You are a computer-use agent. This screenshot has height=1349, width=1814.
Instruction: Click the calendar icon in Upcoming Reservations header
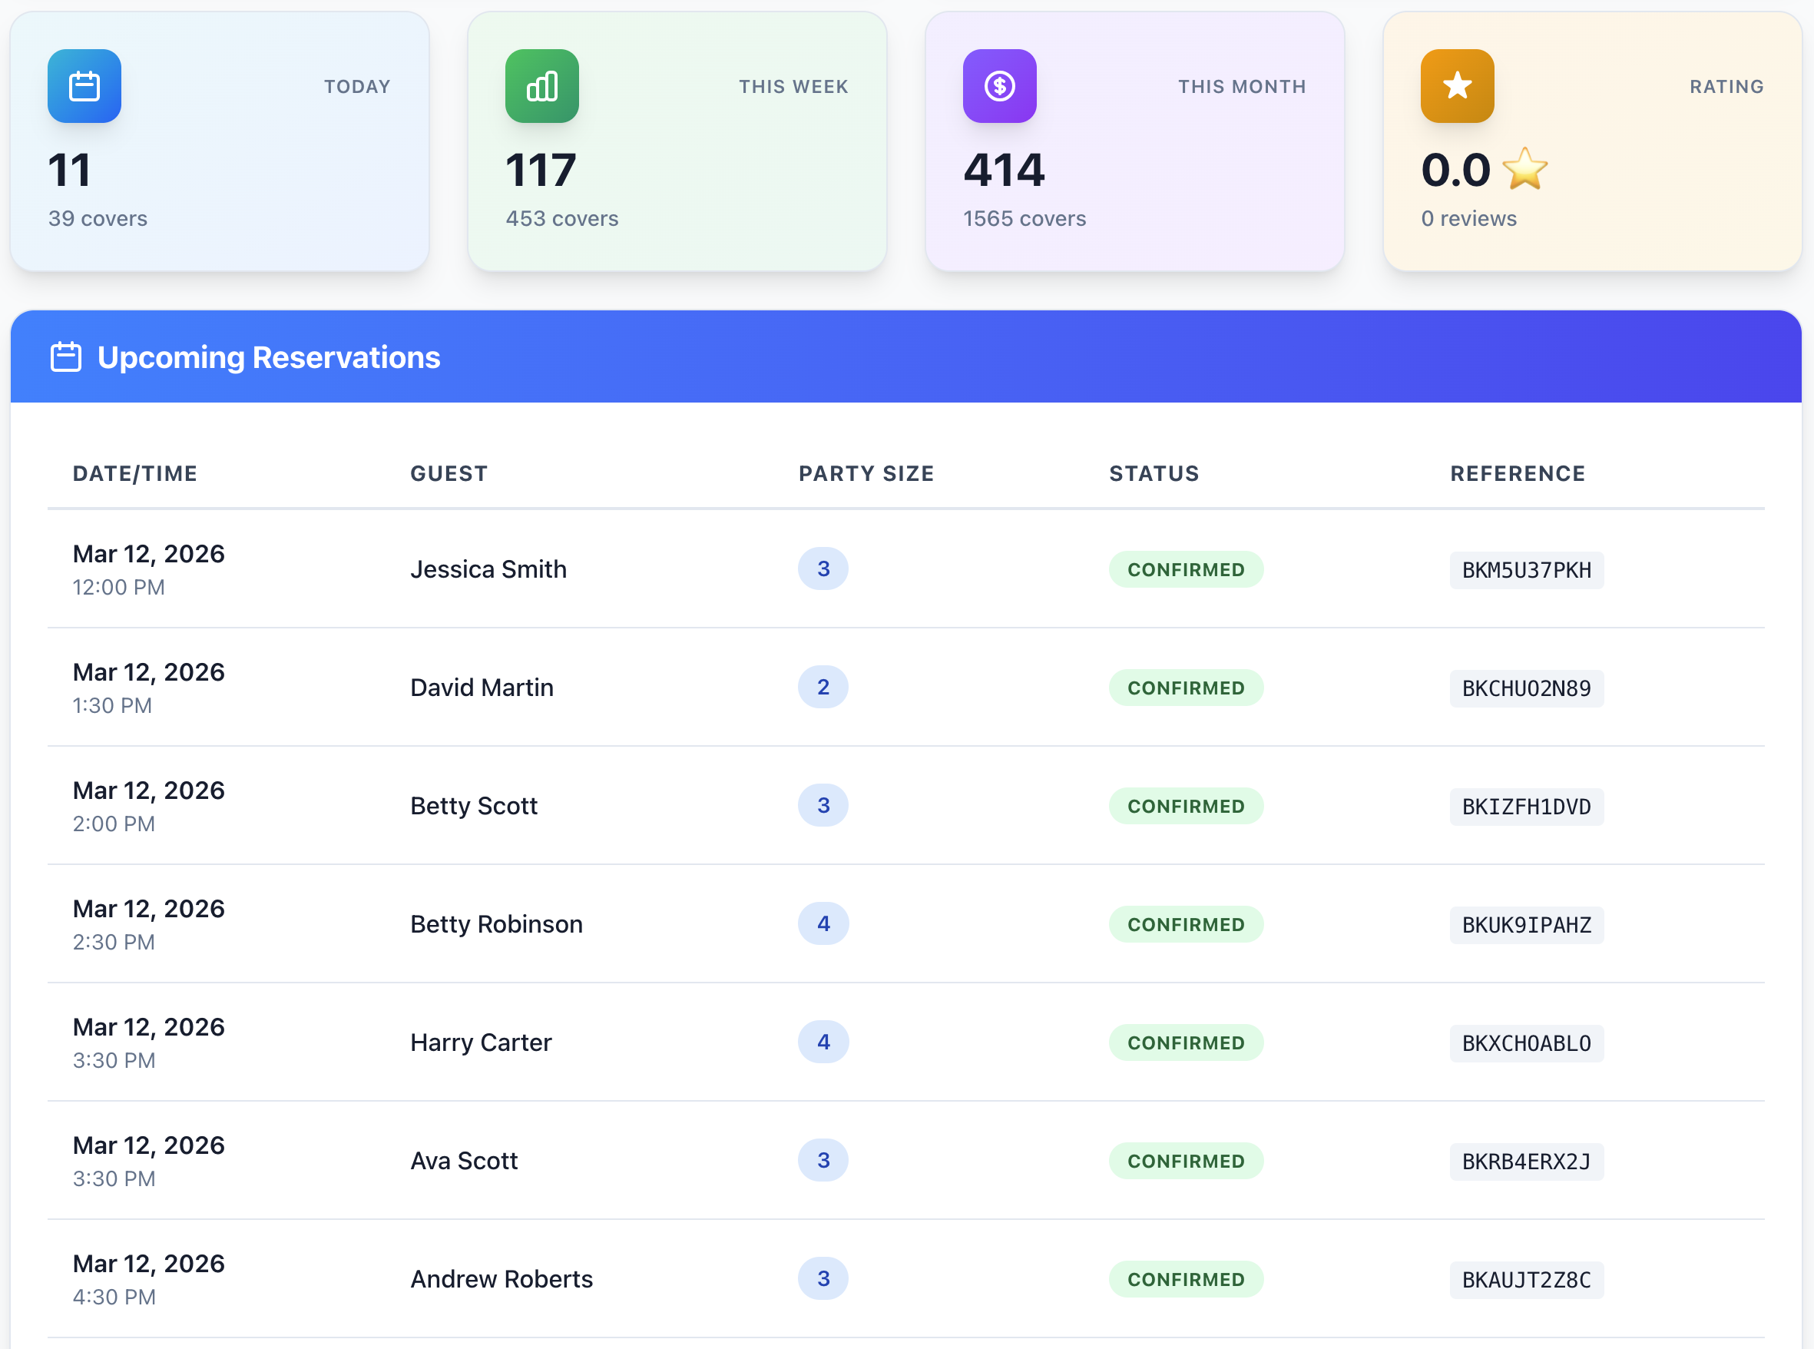65,357
